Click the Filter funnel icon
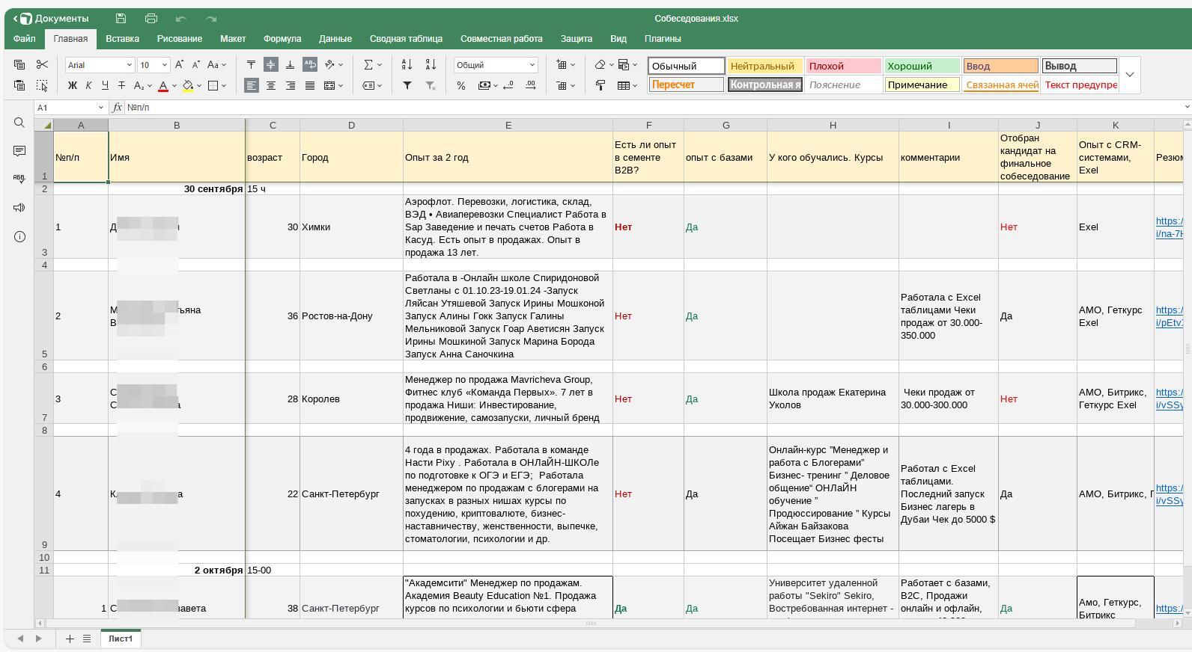1192x652 pixels. pos(407,86)
